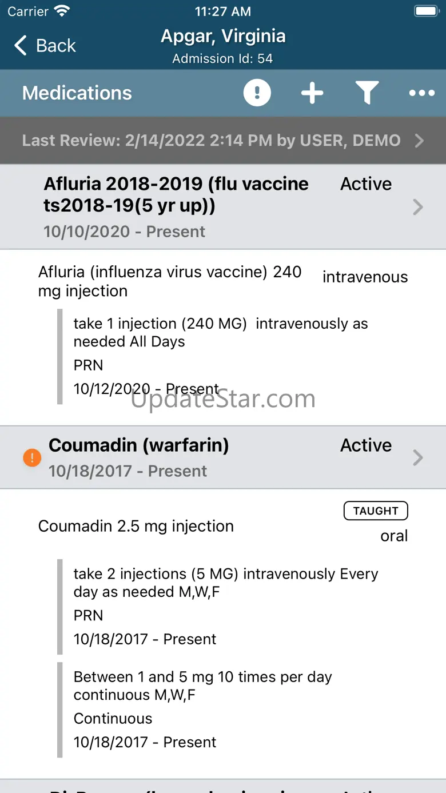Image resolution: width=446 pixels, height=793 pixels.
Task: Add a new medication with plus icon
Action: pyautogui.click(x=312, y=93)
